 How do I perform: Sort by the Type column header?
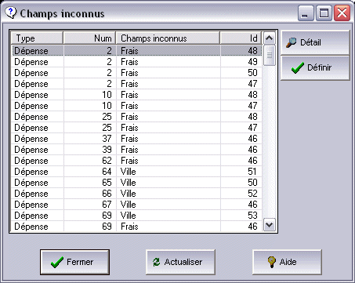[37, 38]
